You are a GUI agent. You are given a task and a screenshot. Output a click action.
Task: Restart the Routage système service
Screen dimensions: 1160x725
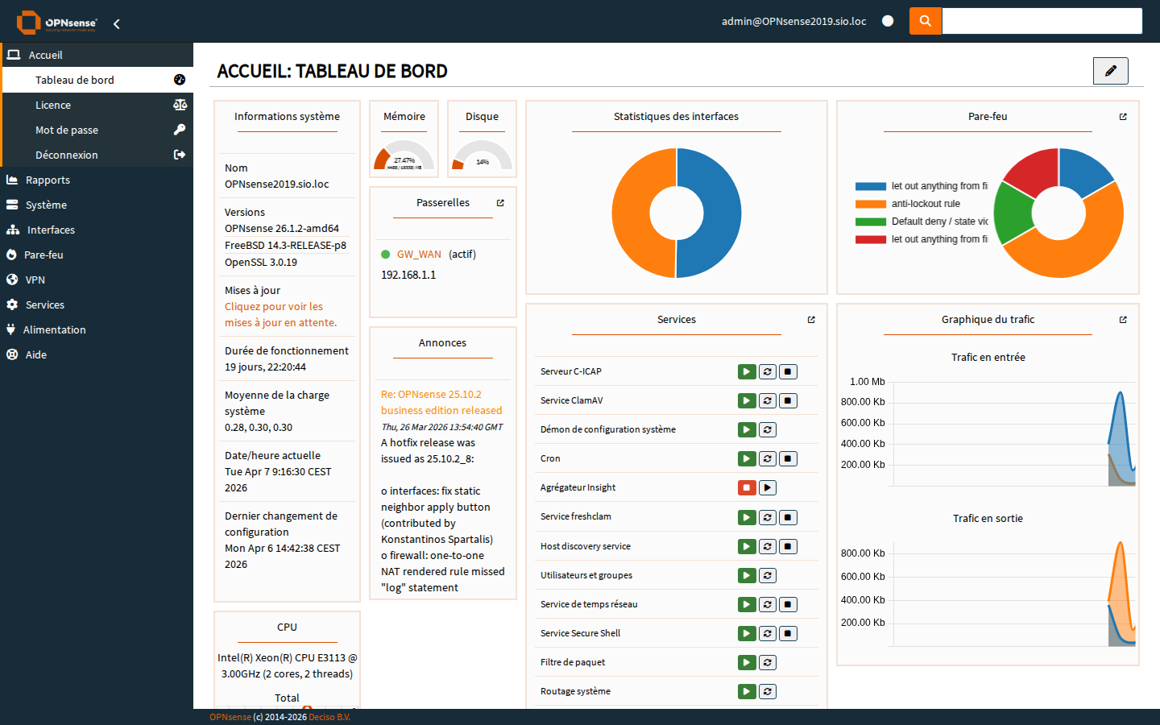pos(768,691)
